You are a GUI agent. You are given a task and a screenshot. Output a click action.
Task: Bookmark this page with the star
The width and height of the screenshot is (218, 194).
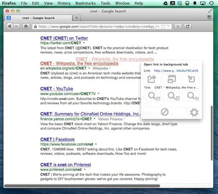[x=163, y=26]
